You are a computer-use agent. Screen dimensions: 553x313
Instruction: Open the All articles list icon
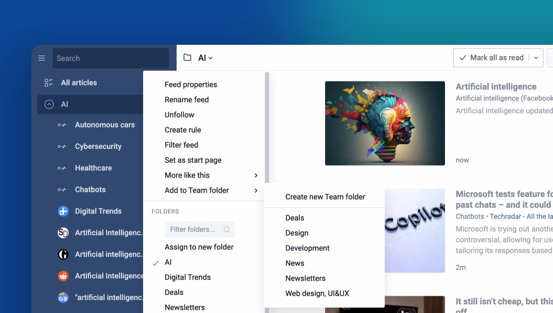click(x=49, y=83)
